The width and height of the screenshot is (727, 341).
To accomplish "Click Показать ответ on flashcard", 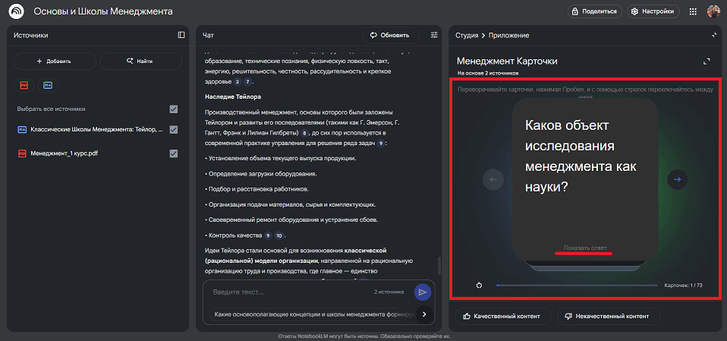I will [585, 248].
